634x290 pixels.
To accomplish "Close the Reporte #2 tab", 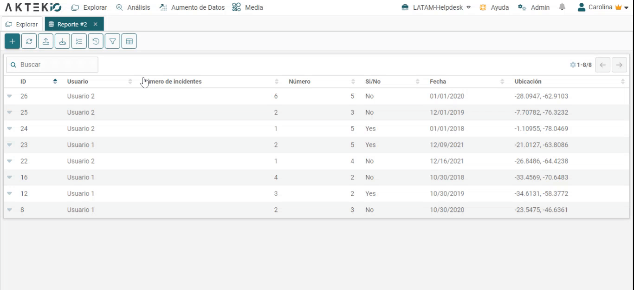I will (x=96, y=24).
